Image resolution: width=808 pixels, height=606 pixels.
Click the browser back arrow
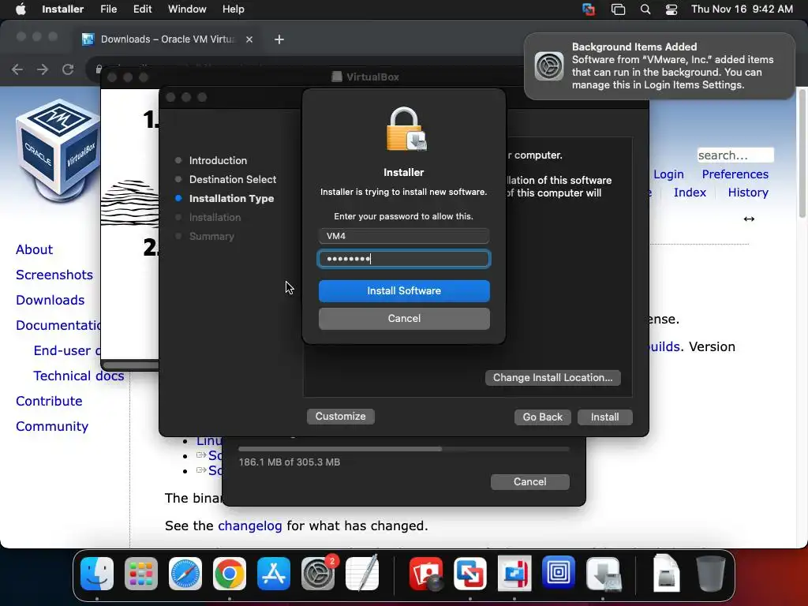[17, 69]
